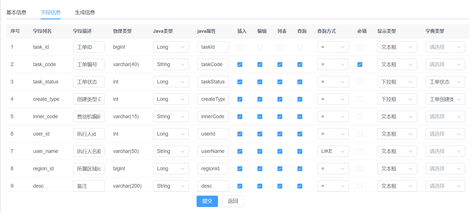474x213 pixels.
Task: Open Java类型 dropdown for task_code
Action: click(x=171, y=65)
